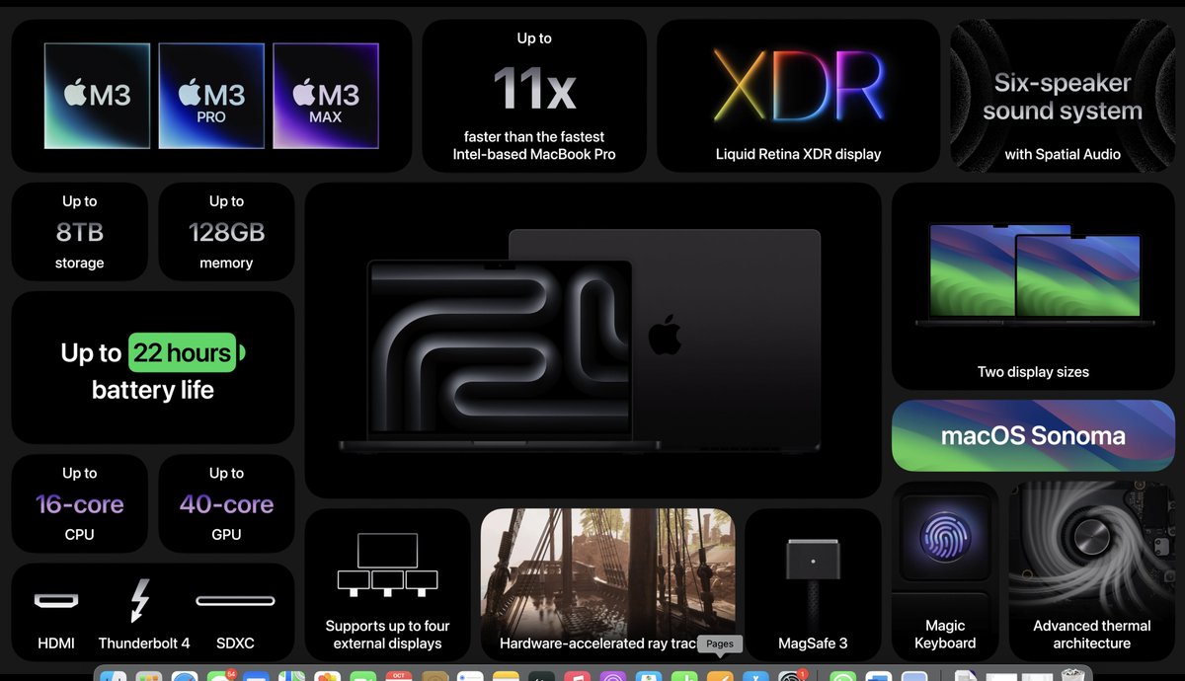This screenshot has height=681, width=1185.
Task: Click the "CPU" label
Action: (80, 535)
